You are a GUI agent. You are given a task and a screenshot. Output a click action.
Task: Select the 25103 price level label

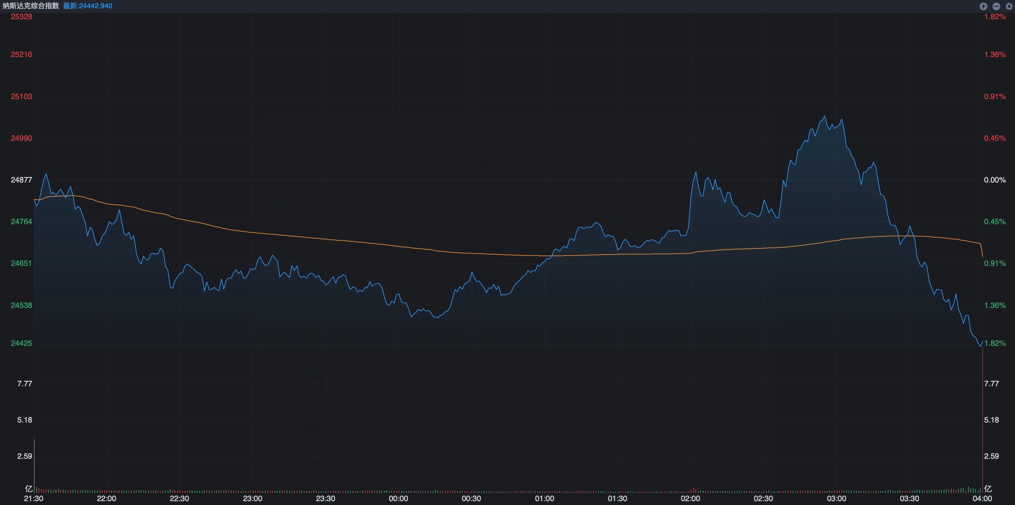pyautogui.click(x=21, y=97)
